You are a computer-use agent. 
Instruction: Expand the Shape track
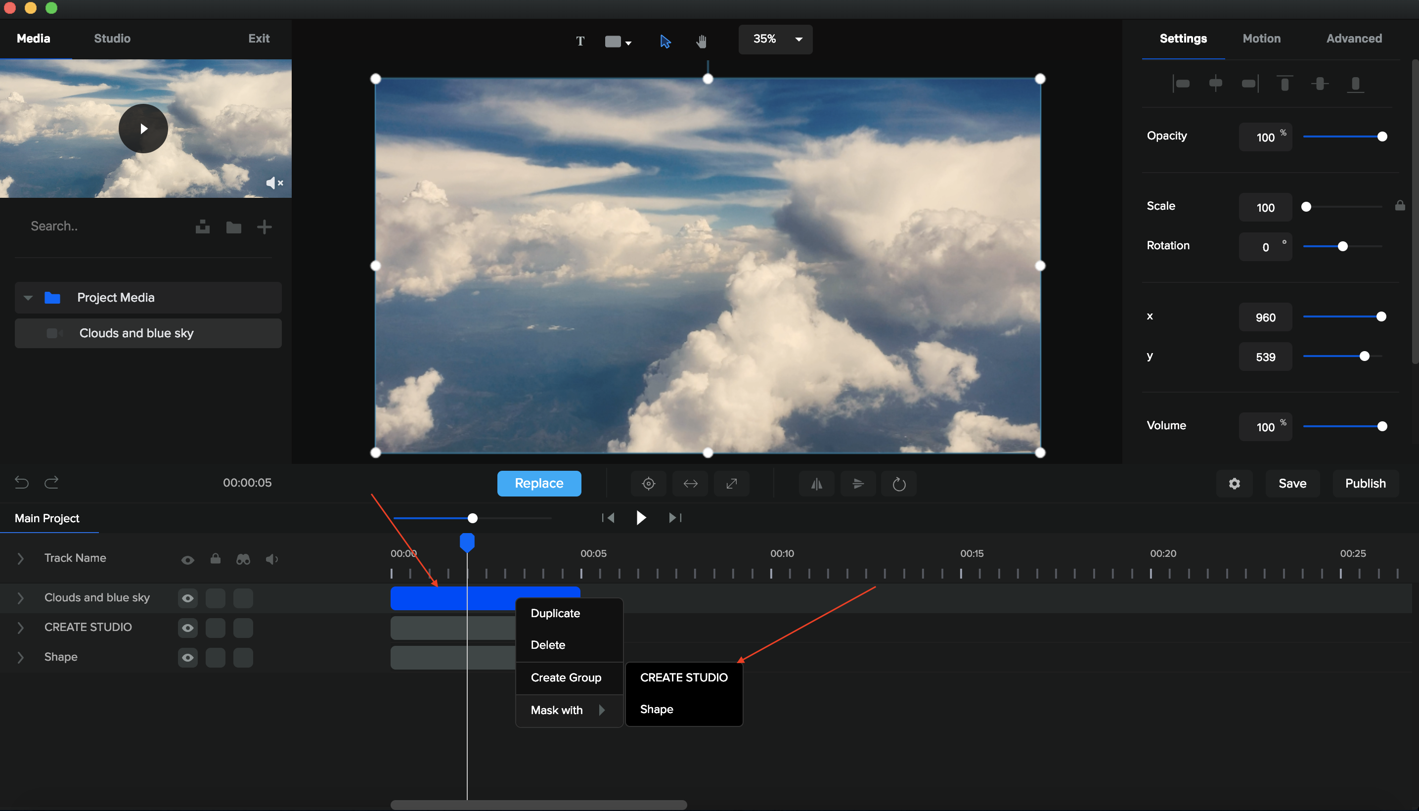point(21,657)
